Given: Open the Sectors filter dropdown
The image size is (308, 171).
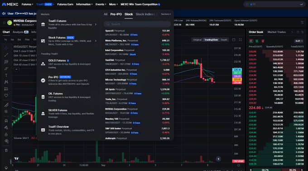Looking at the screenshot, I should pyautogui.click(x=166, y=14).
